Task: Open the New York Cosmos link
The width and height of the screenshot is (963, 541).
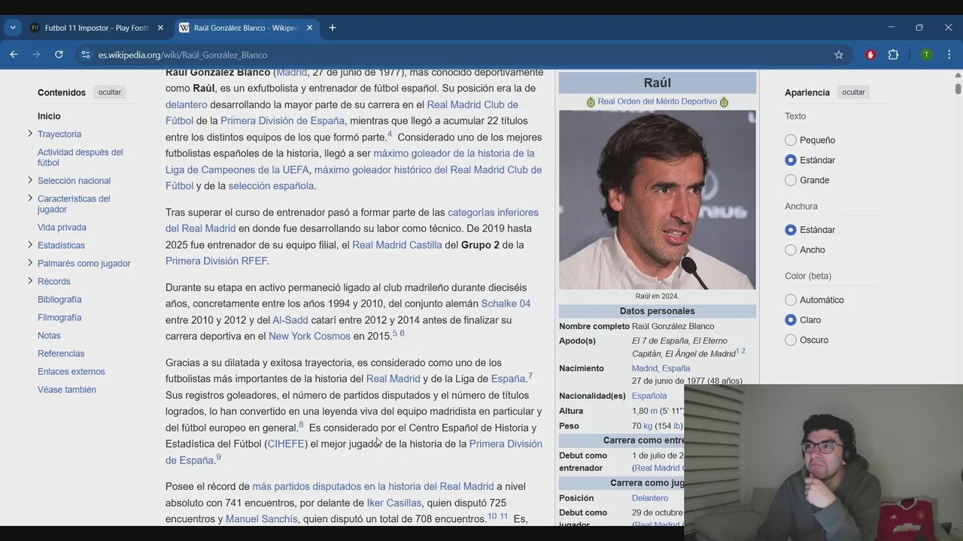Action: tap(309, 337)
